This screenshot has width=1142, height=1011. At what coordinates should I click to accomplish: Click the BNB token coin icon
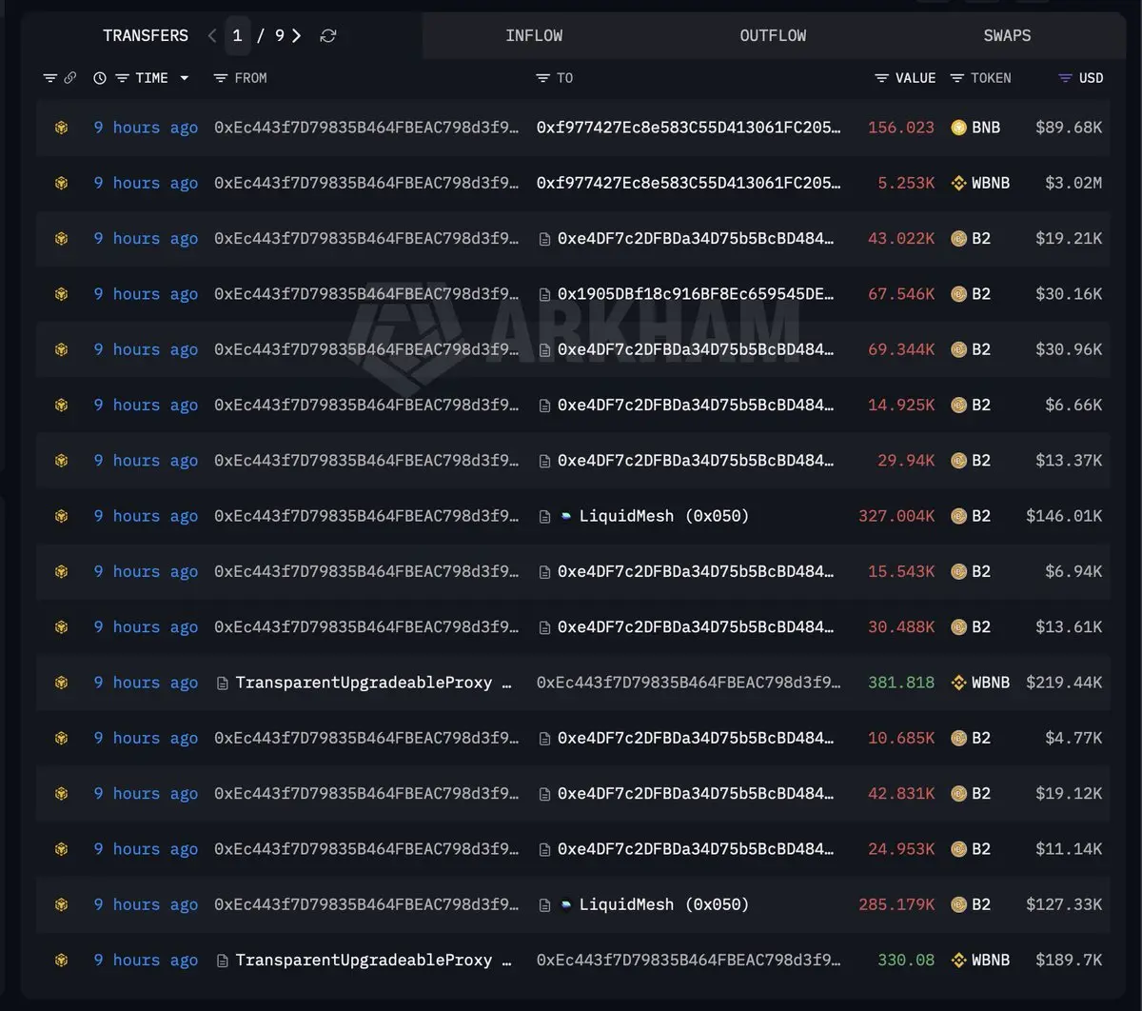pyautogui.click(x=958, y=128)
